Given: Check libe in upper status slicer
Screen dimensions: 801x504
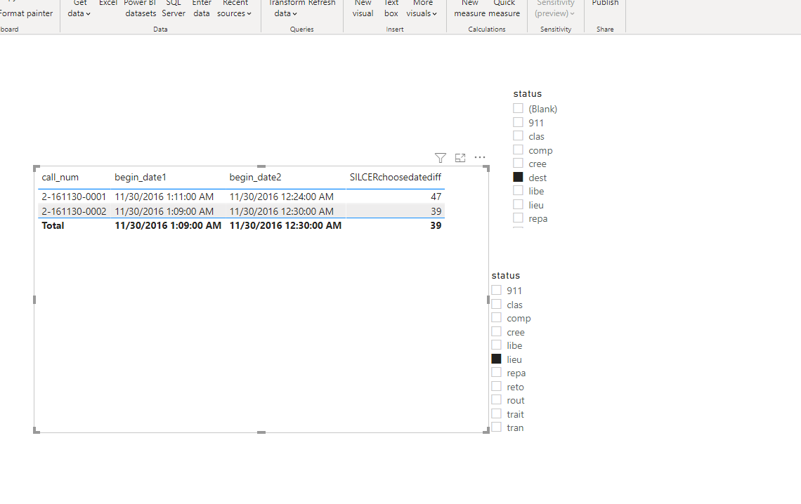Looking at the screenshot, I should (x=518, y=191).
